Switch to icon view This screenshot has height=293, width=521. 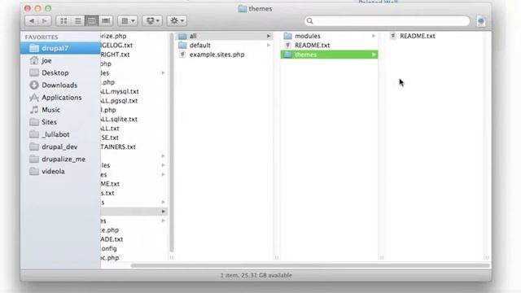(x=63, y=21)
